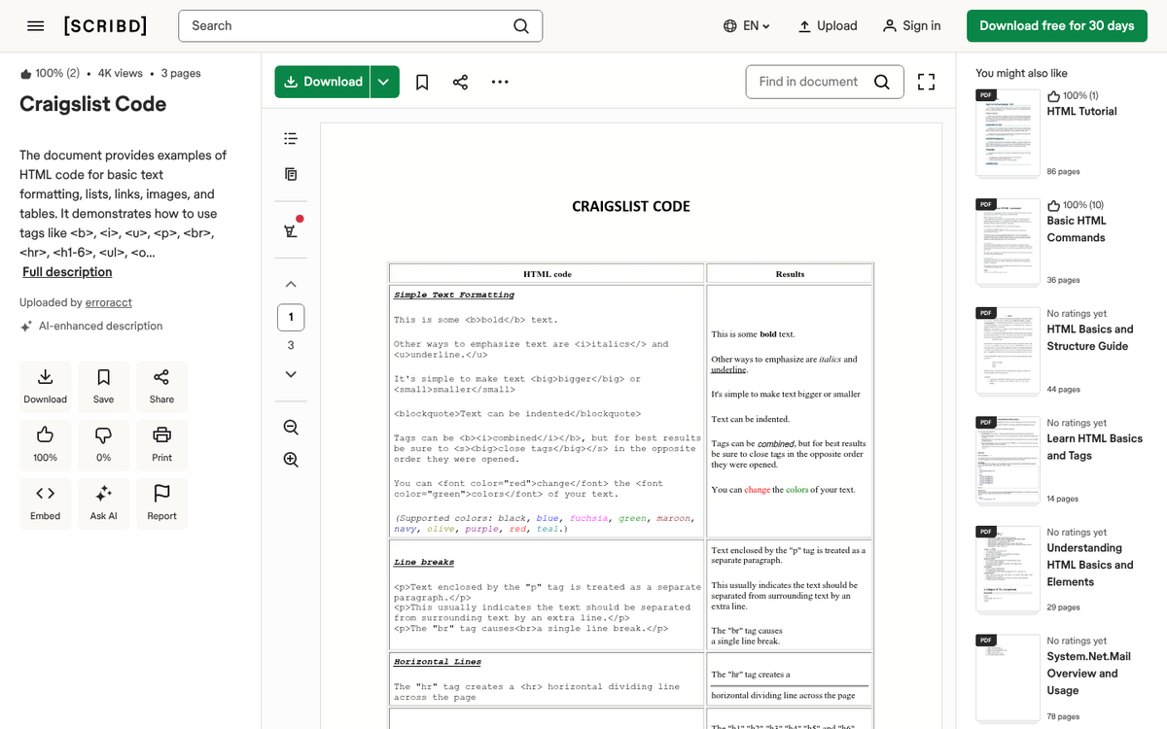
Task: Rate the document with thumbs up
Action: pyautogui.click(x=45, y=444)
